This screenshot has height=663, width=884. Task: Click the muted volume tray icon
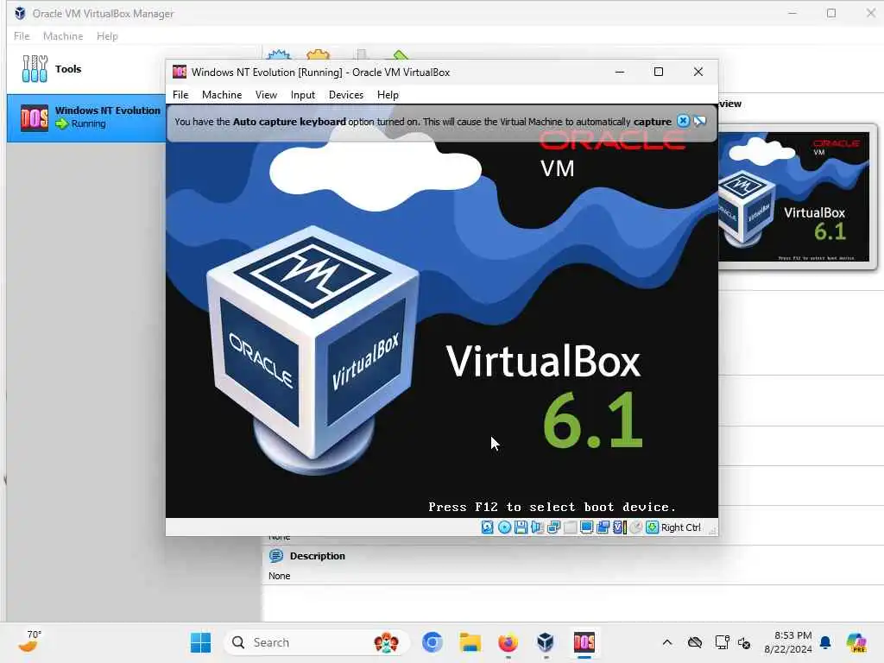743,642
